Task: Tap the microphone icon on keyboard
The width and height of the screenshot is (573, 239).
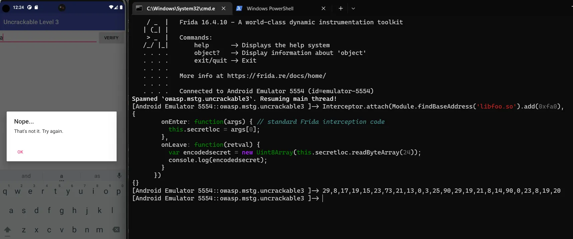Action: tap(119, 175)
